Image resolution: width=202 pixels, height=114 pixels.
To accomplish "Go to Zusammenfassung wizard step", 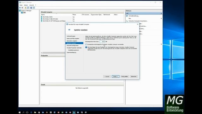I will tap(72, 53).
